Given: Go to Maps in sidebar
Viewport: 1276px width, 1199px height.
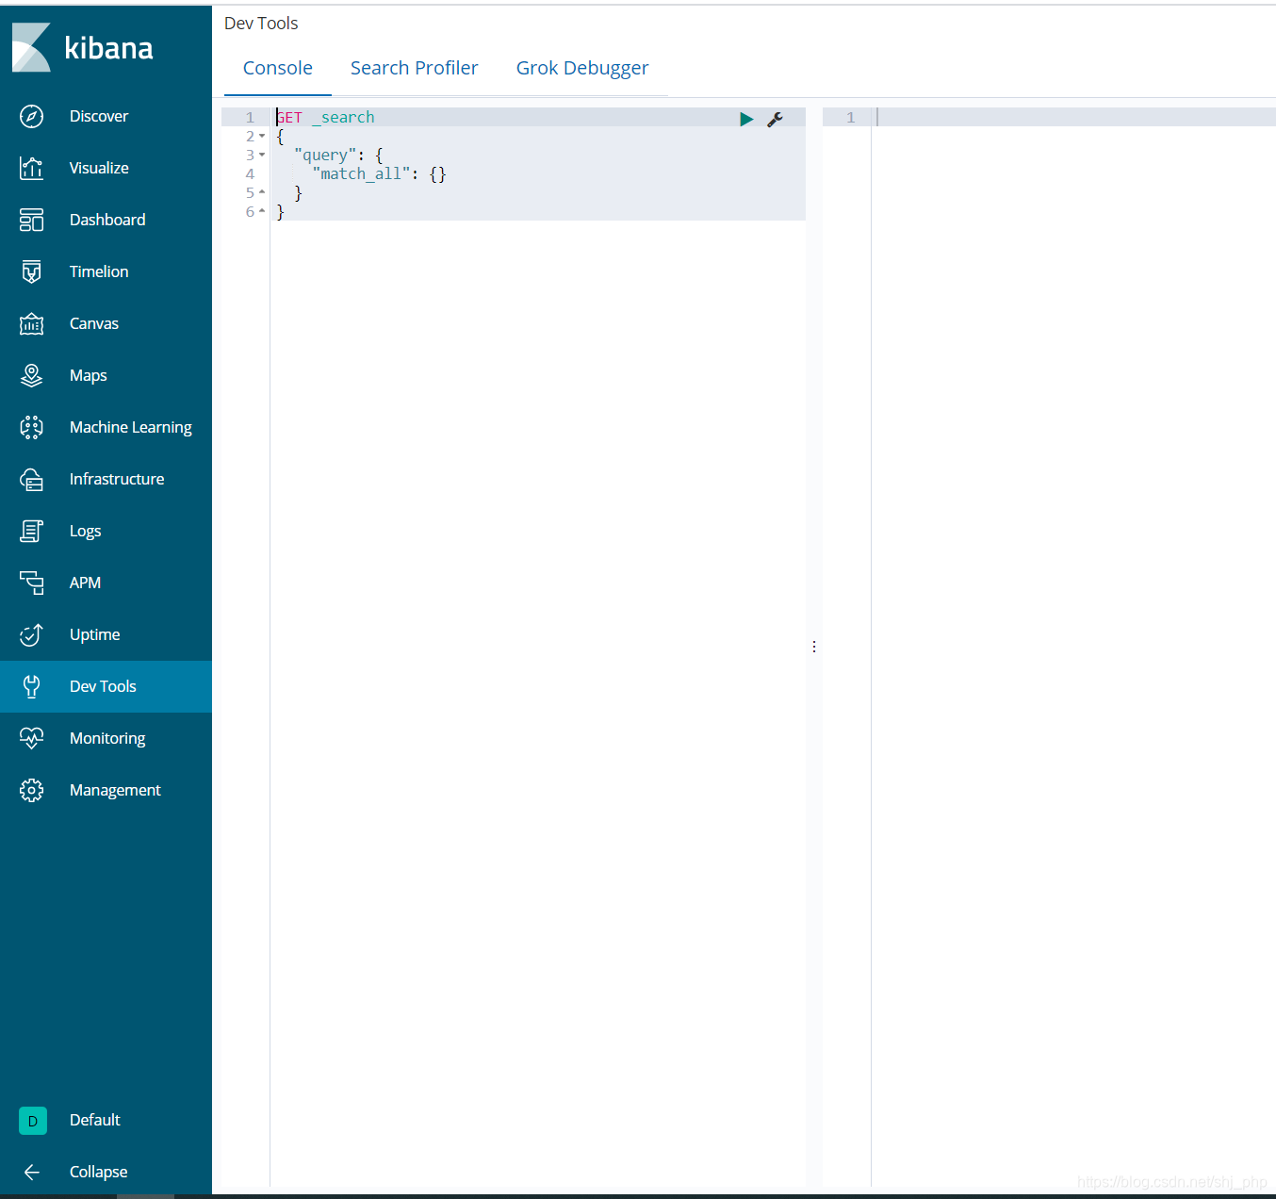Looking at the screenshot, I should pos(89,375).
